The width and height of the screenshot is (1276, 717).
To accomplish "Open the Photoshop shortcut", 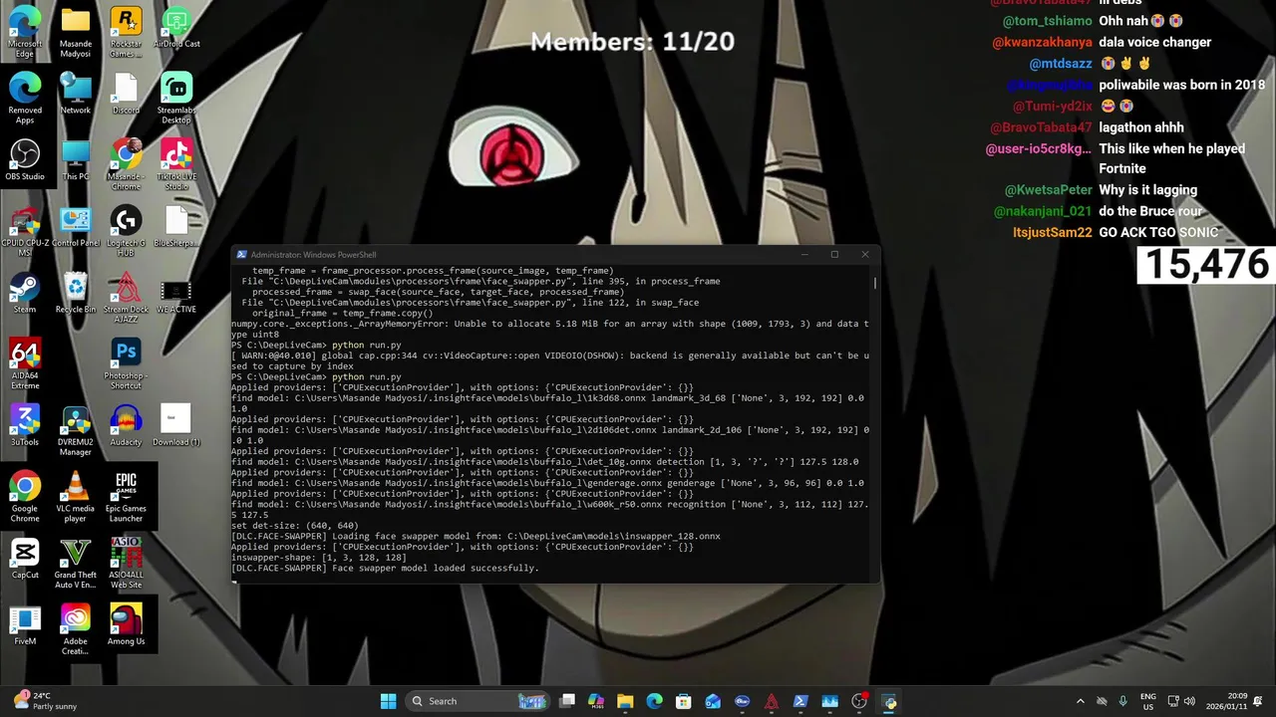I will (126, 363).
